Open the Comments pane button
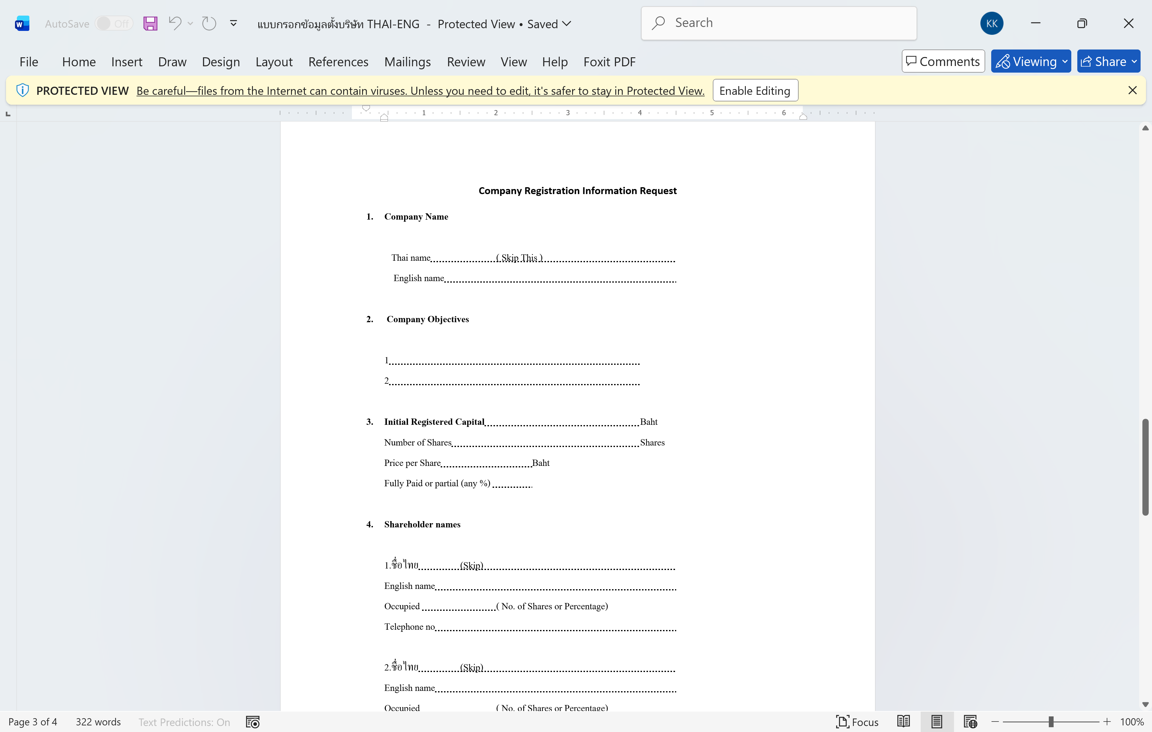Viewport: 1152px width, 732px height. [x=943, y=61]
